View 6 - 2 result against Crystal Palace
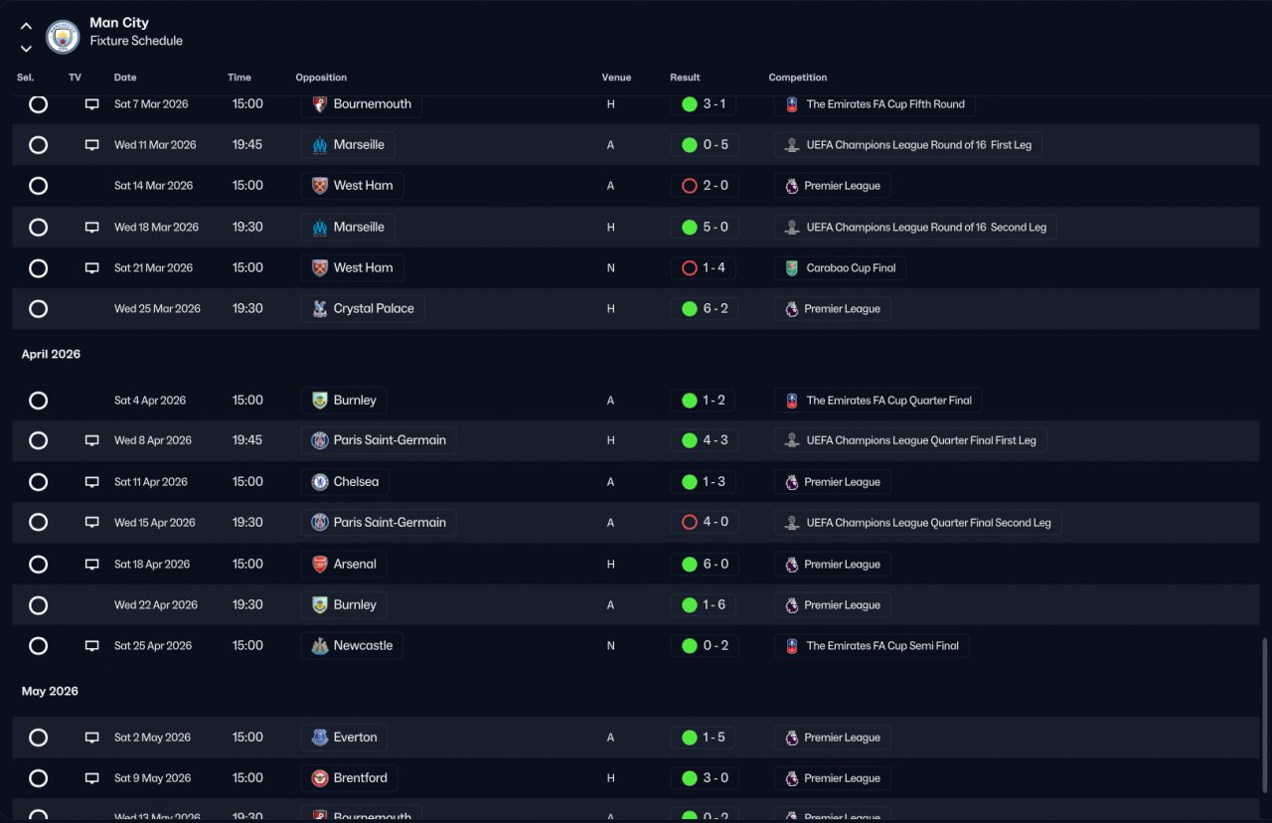 pyautogui.click(x=705, y=309)
